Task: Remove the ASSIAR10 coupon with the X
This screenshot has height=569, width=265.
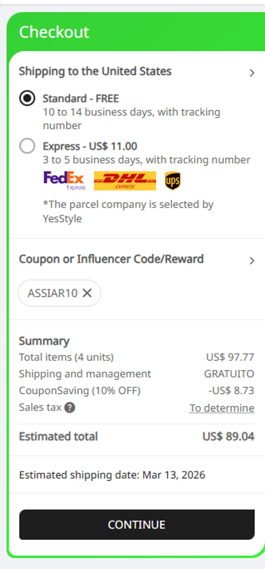Action: (87, 292)
